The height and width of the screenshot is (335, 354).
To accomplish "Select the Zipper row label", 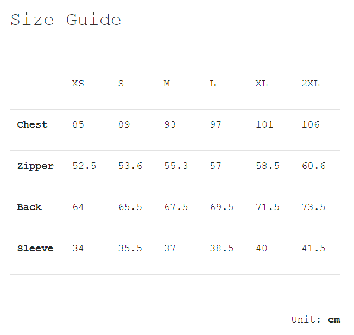I will tap(35, 166).
